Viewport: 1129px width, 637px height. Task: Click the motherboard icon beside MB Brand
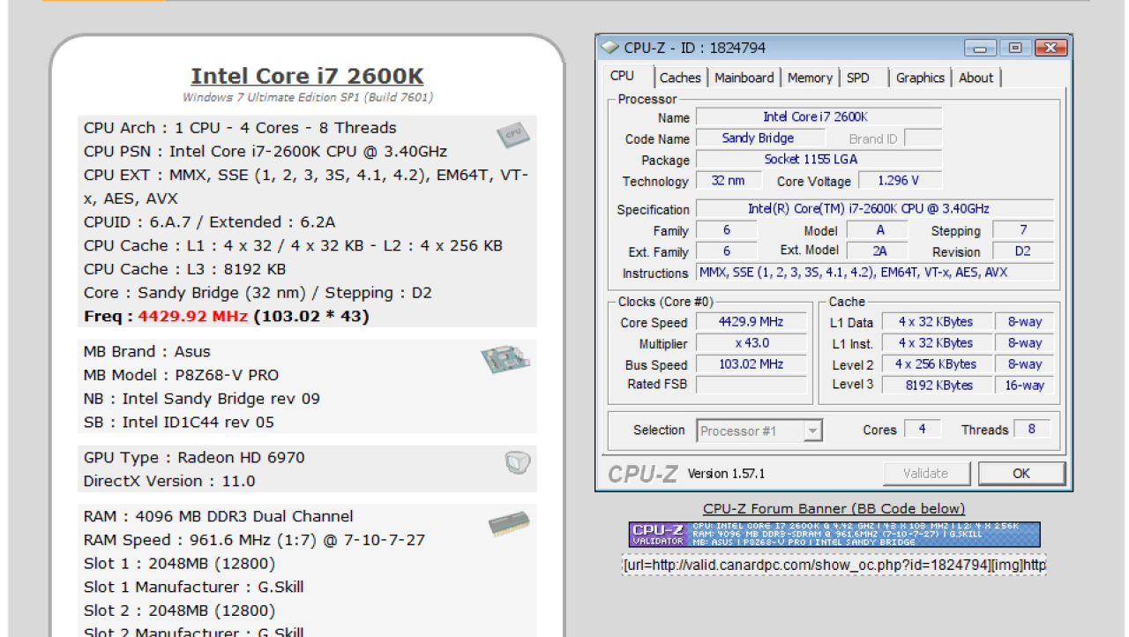[x=505, y=359]
